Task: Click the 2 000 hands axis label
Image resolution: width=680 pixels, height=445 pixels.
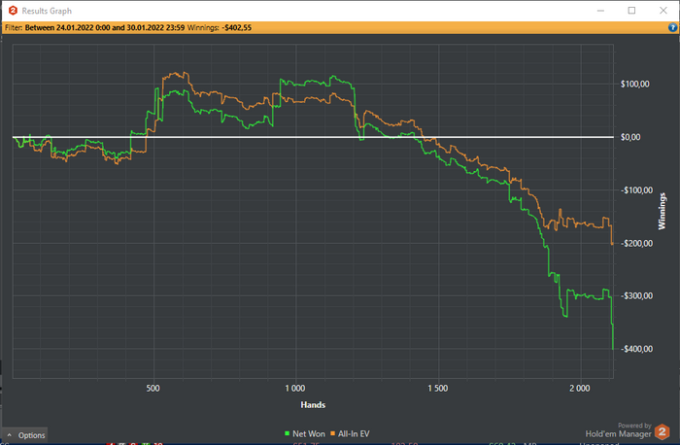Action: click(x=580, y=389)
